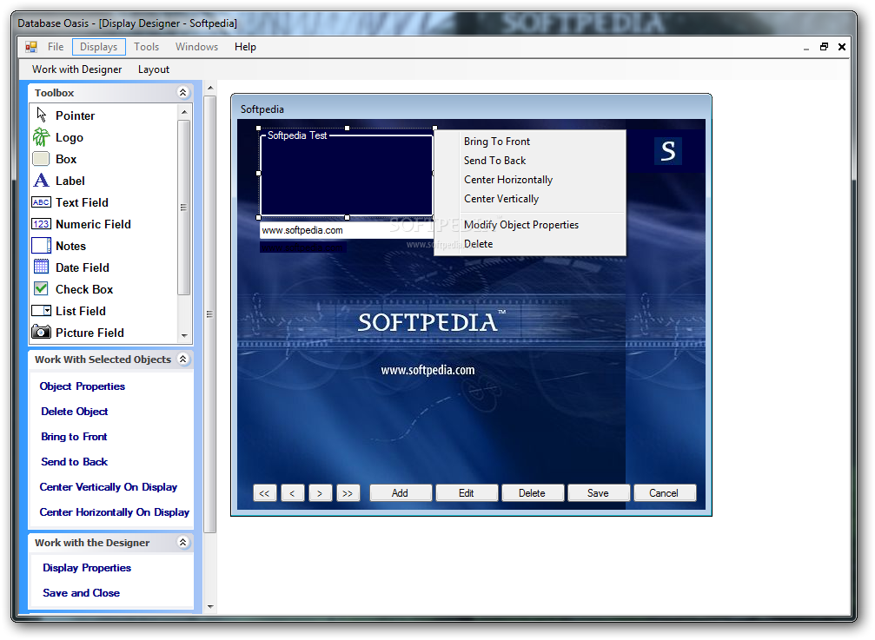Click the Cancel button
The height and width of the screenshot is (640, 875).
click(x=664, y=493)
